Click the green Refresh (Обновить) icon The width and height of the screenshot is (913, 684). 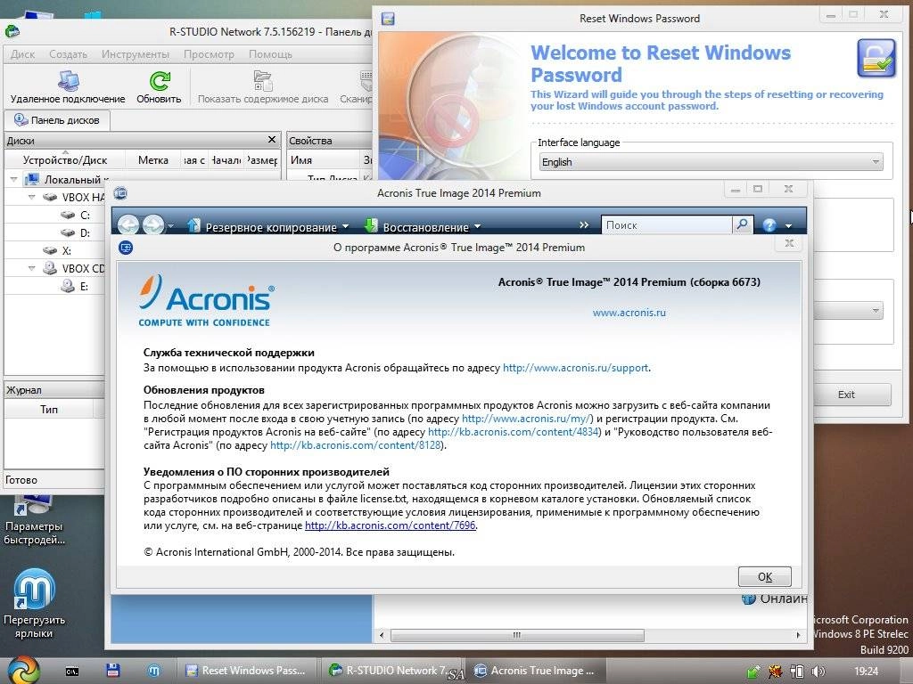click(159, 80)
